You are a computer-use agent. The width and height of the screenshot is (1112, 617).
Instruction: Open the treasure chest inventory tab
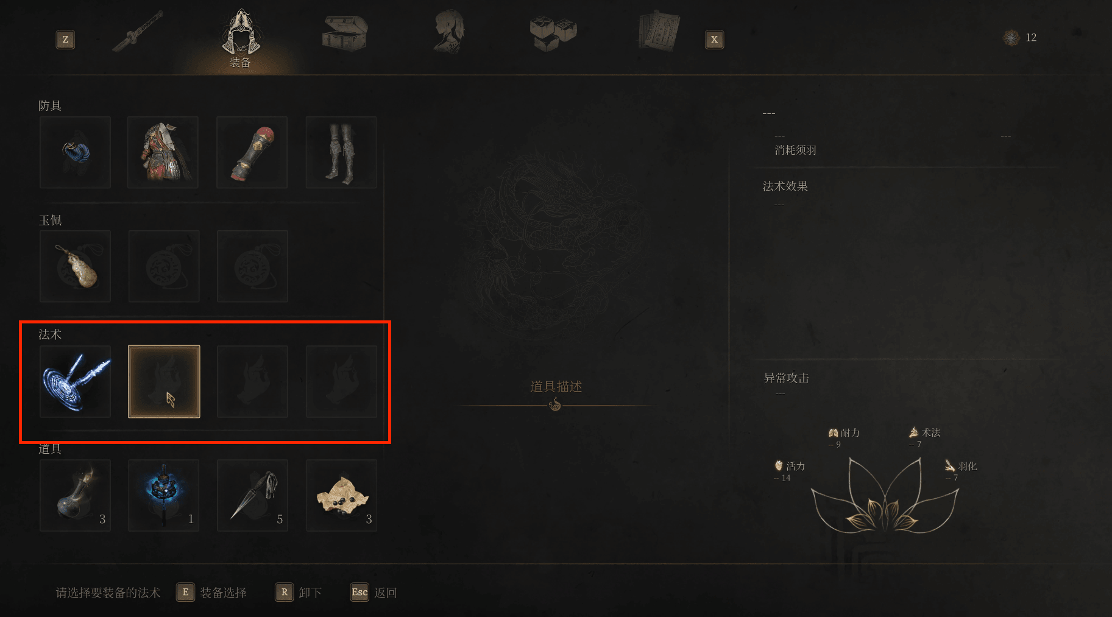point(344,33)
